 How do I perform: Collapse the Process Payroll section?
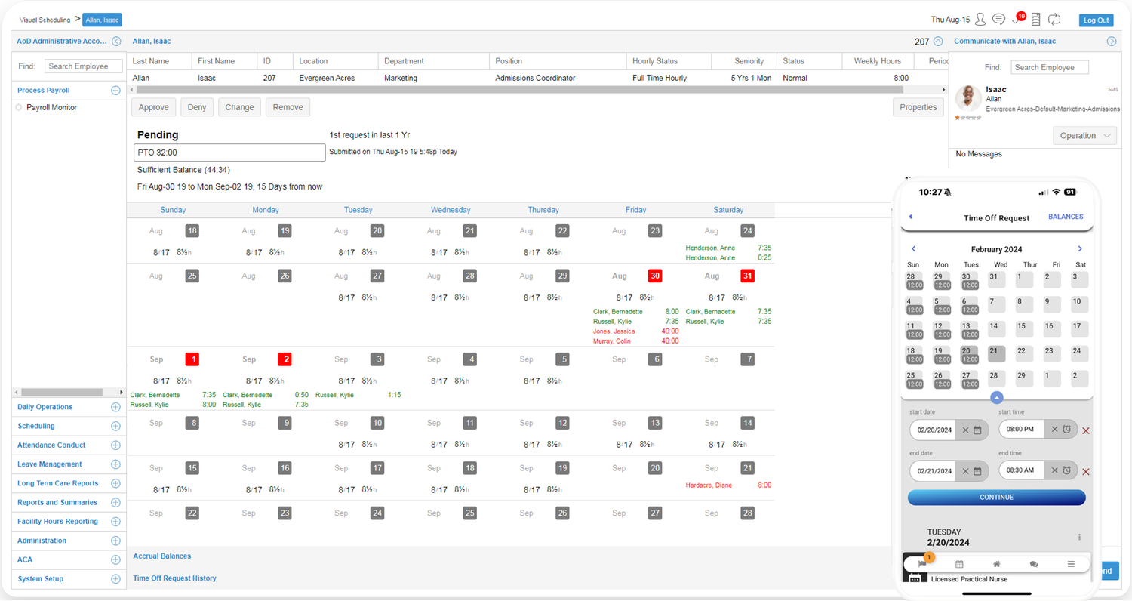(115, 90)
